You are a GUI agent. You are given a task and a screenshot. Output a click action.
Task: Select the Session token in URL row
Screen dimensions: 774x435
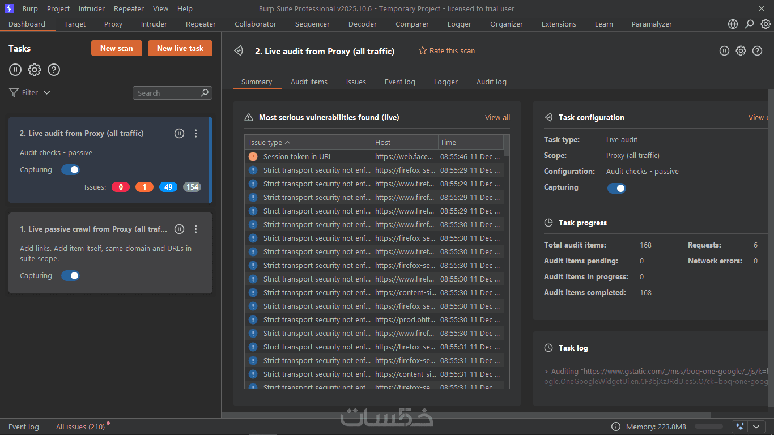point(374,156)
